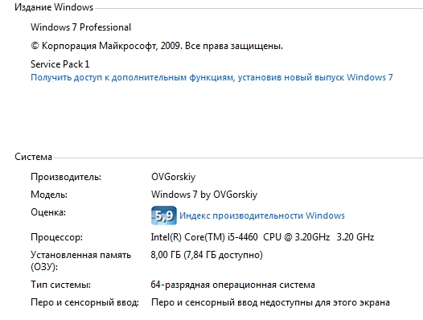Click the Установленная память (ОЗУ) label

pos(80,261)
